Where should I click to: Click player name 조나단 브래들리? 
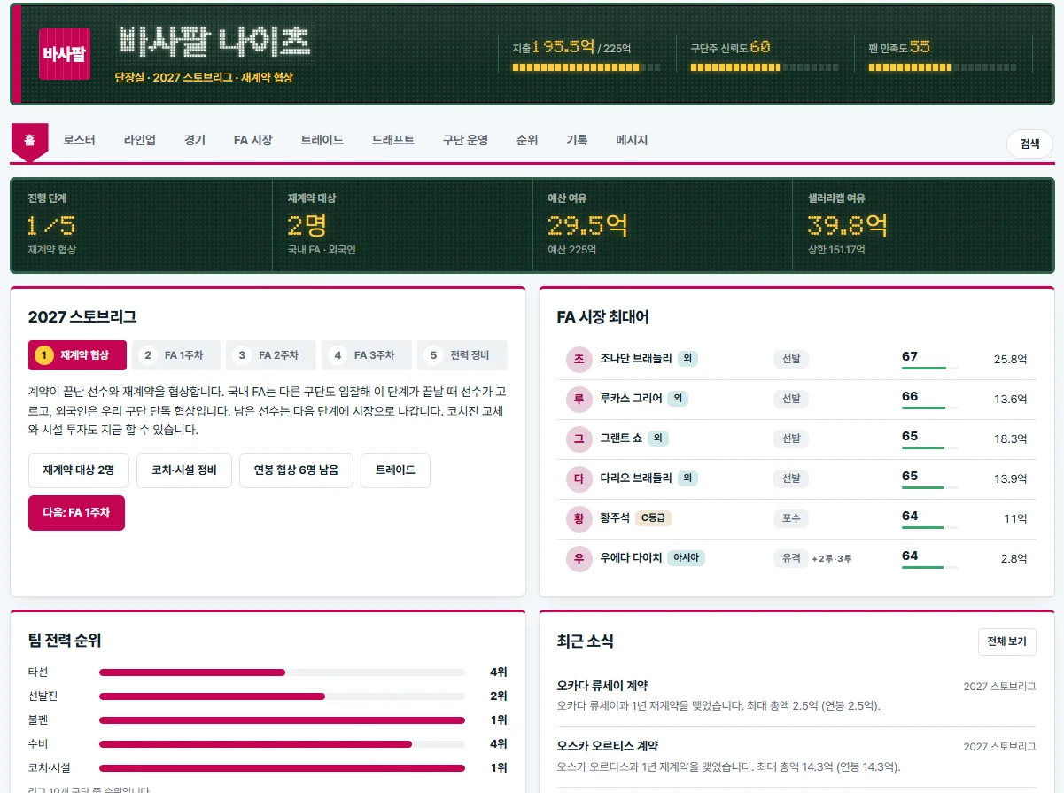634,359
